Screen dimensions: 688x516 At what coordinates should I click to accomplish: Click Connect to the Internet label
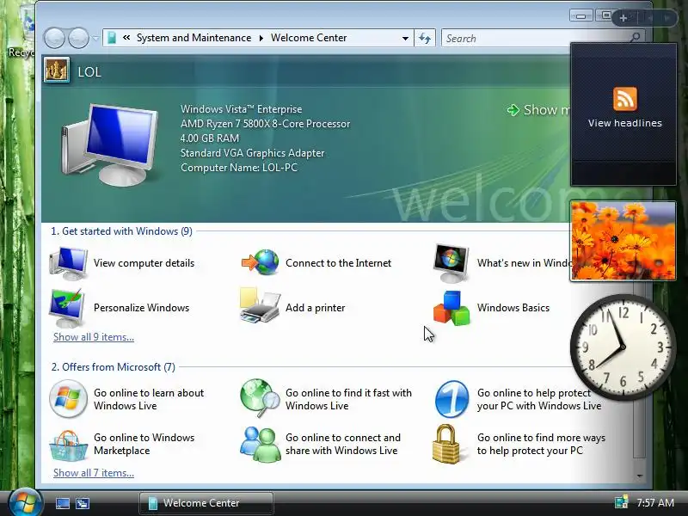[x=338, y=263]
